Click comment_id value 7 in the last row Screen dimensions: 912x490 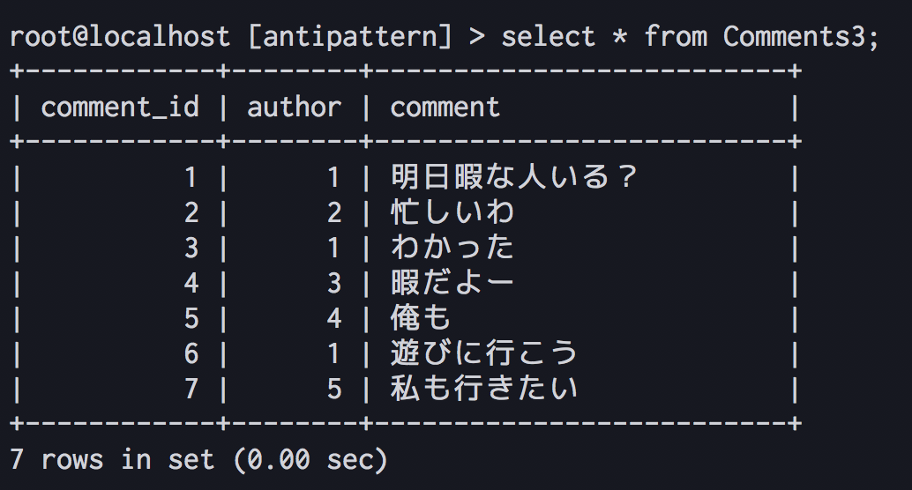[x=191, y=389]
